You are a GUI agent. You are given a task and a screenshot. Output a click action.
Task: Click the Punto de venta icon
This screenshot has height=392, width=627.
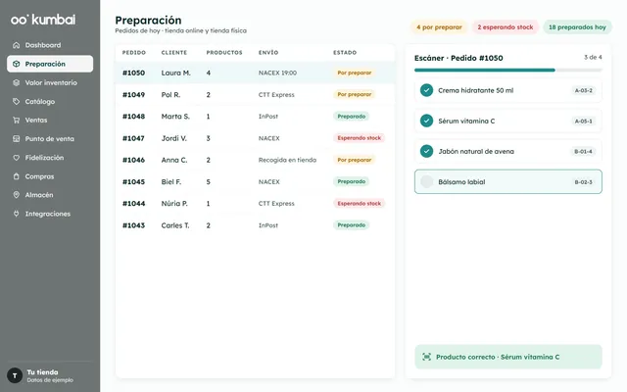[16, 139]
